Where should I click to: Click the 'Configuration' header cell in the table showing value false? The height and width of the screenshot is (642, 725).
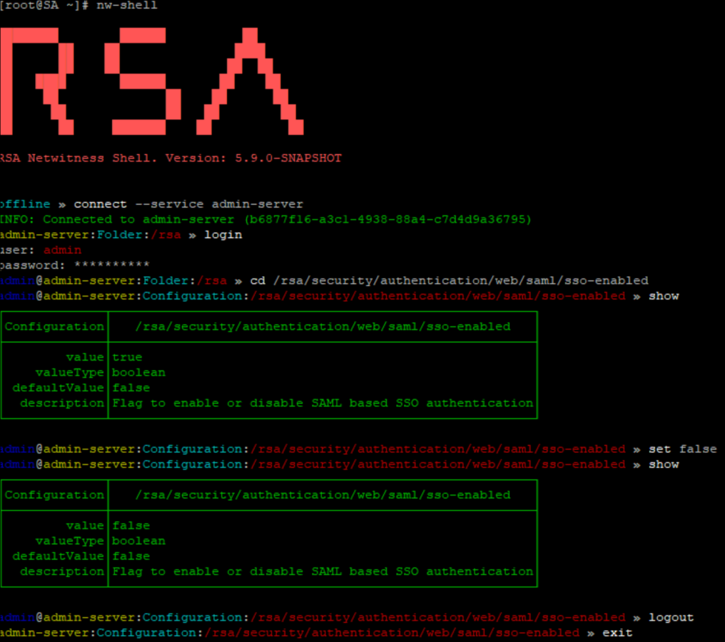pyautogui.click(x=54, y=494)
